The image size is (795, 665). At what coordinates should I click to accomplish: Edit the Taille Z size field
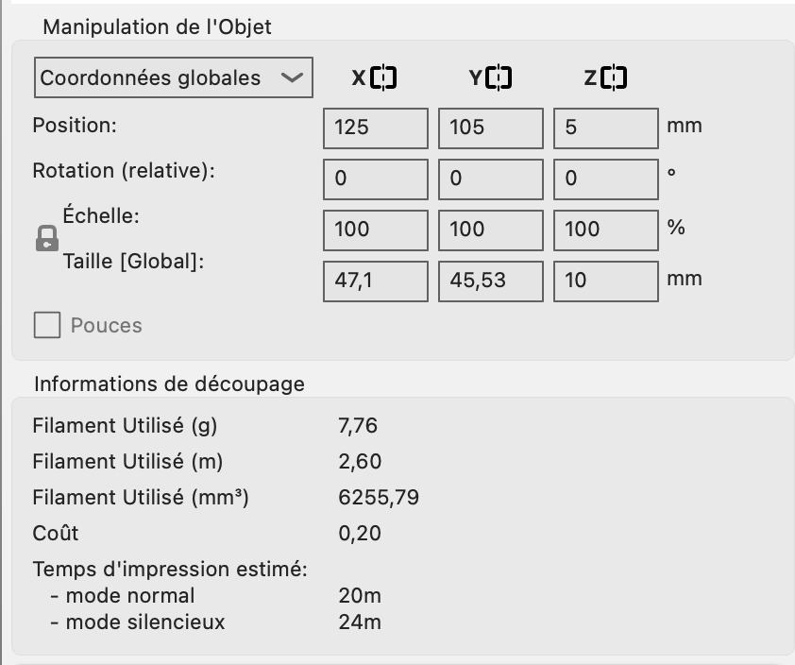pyautogui.click(x=605, y=281)
